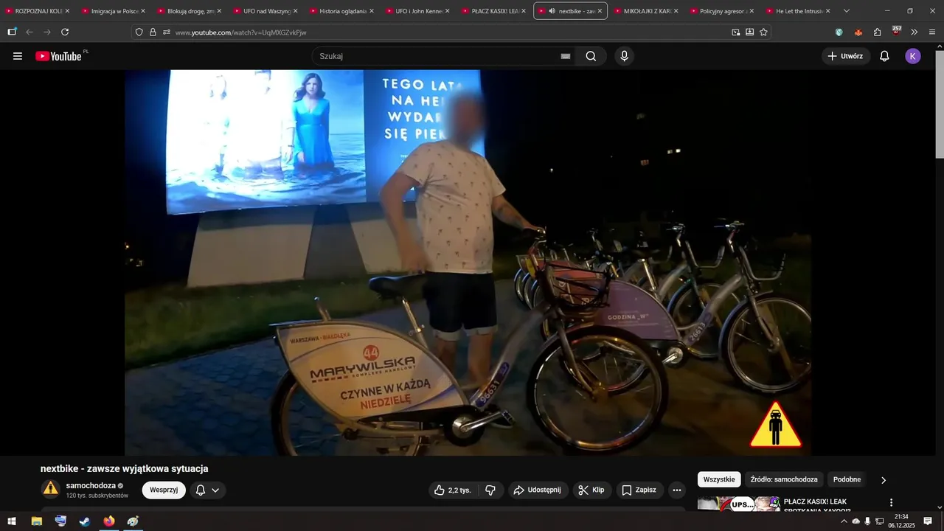Go back to previous page
The height and width of the screenshot is (531, 944).
(29, 32)
